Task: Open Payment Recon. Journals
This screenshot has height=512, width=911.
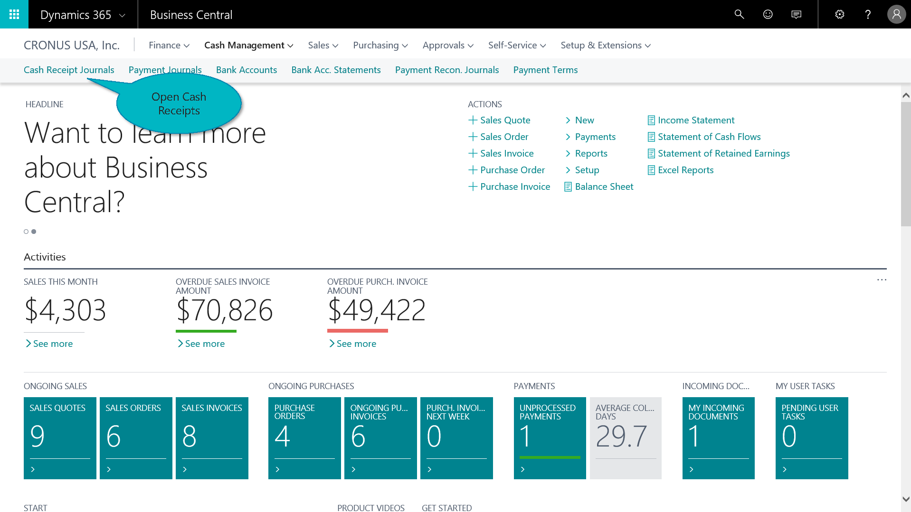Action: 446,70
